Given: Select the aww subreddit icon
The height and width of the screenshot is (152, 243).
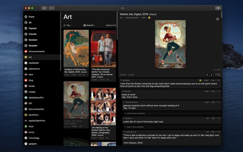Looking at the screenshot, I should tap(26, 74).
